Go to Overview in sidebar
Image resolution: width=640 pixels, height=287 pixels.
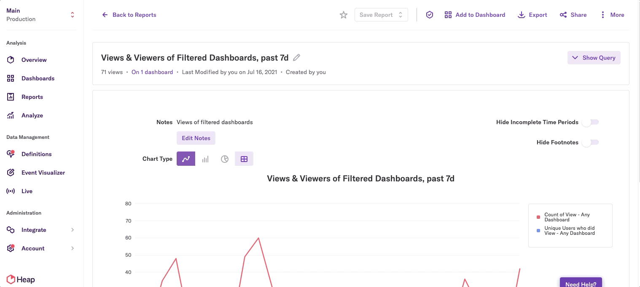click(34, 60)
